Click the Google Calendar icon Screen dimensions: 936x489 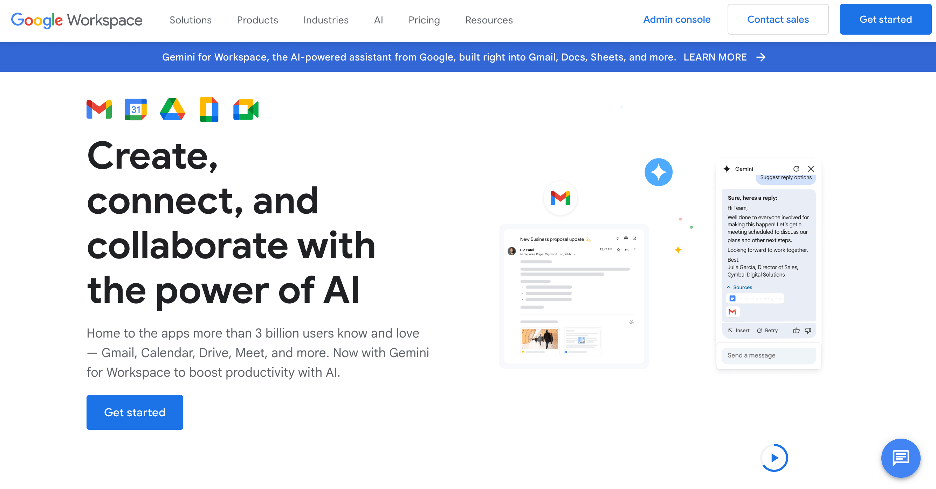point(136,109)
